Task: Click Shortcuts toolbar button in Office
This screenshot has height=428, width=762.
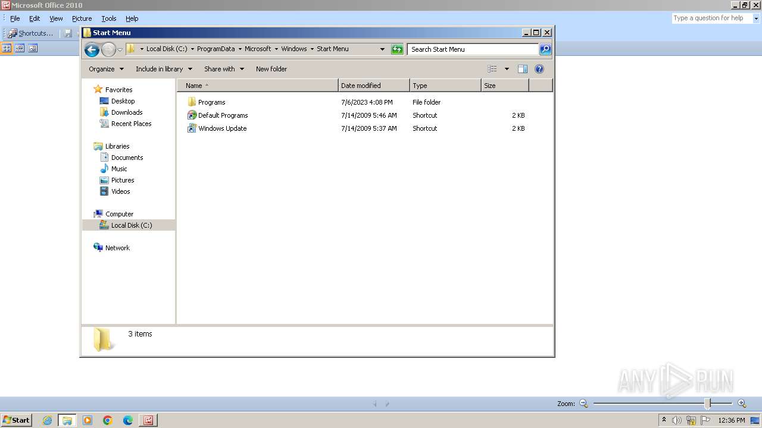Action: 30,33
